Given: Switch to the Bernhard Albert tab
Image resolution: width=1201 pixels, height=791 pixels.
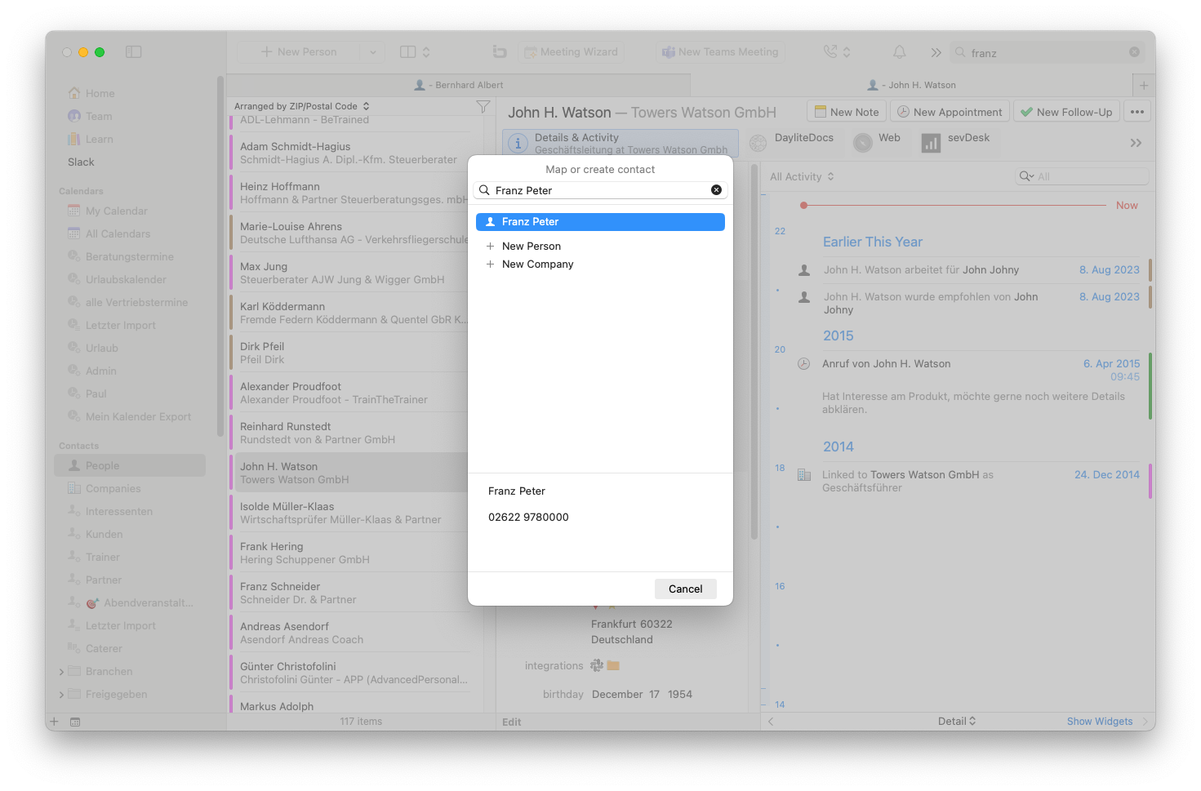Looking at the screenshot, I should (x=459, y=85).
